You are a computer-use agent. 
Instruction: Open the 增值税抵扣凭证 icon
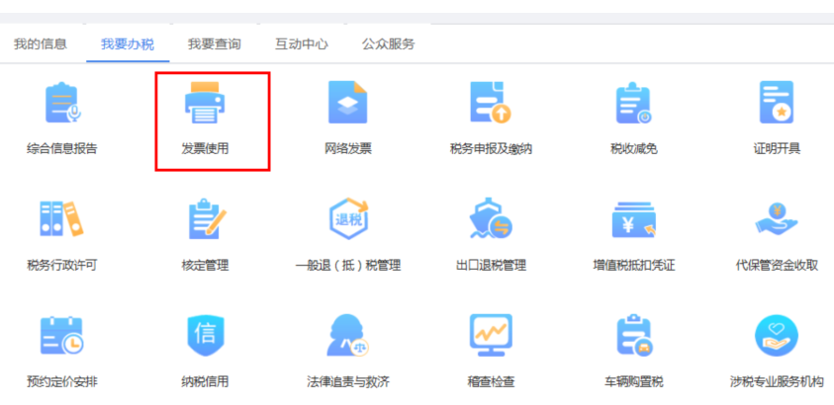(x=633, y=219)
